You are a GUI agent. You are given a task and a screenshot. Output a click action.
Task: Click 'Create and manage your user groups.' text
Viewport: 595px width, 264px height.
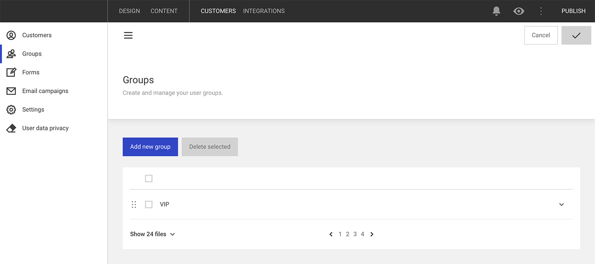point(173,93)
